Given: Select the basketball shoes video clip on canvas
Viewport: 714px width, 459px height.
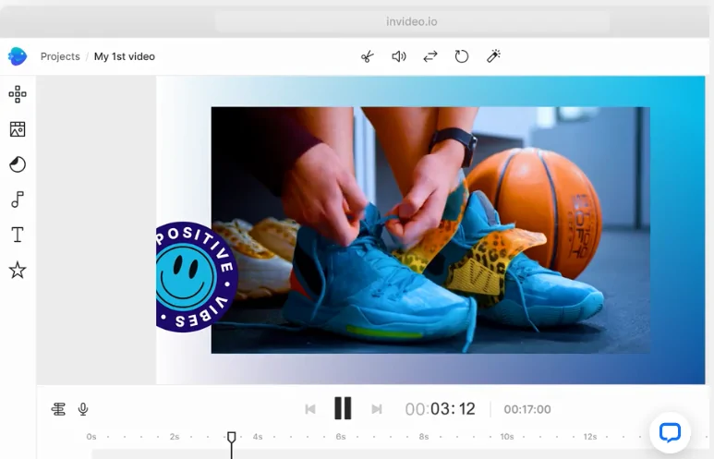Looking at the screenshot, I should [x=430, y=230].
